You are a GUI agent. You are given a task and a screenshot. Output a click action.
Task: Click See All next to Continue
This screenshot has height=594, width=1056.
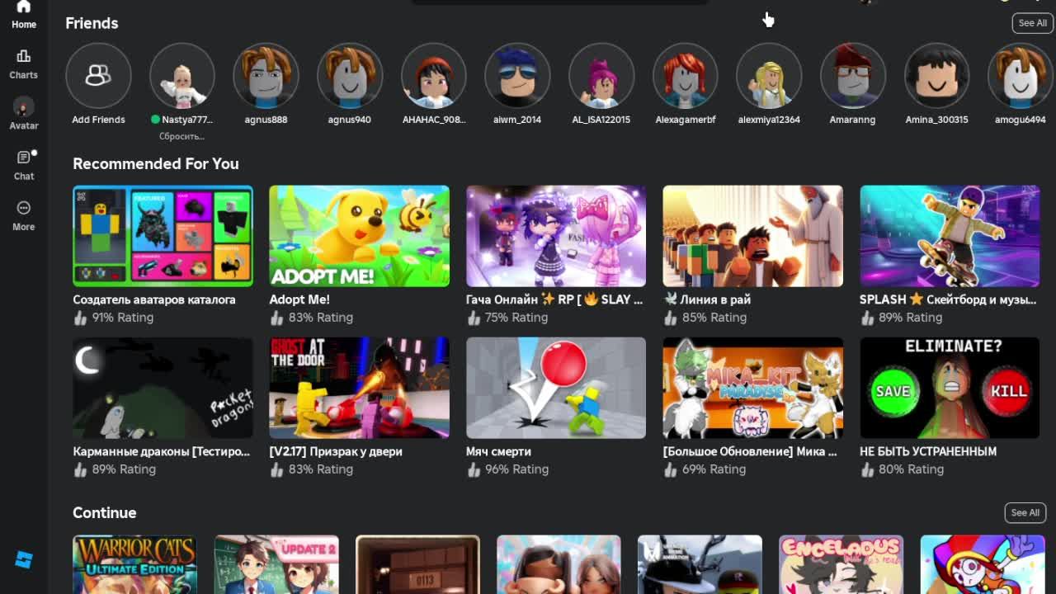tap(1025, 512)
